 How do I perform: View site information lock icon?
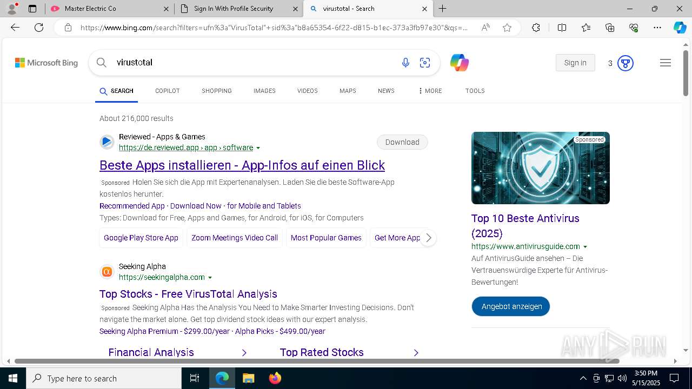[x=68, y=28]
